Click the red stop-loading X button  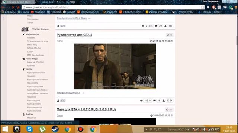coord(13,7)
